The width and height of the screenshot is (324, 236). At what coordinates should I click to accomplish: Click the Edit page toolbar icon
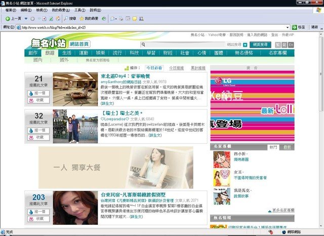(128, 19)
